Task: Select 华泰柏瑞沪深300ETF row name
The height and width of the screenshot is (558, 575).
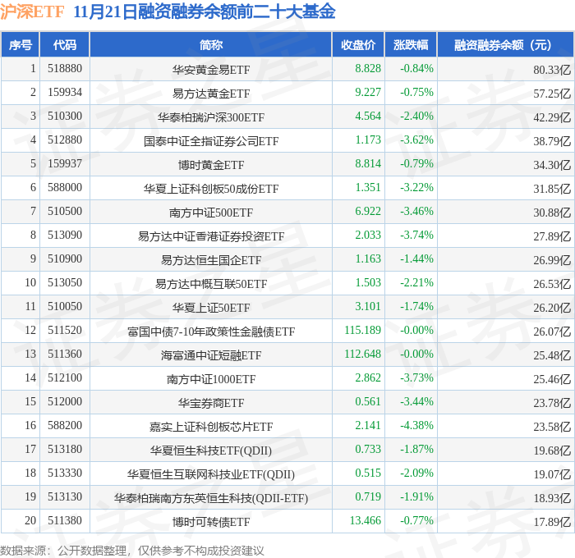Action: tap(211, 117)
